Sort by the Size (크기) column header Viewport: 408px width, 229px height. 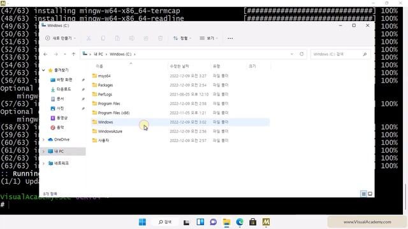(x=252, y=66)
